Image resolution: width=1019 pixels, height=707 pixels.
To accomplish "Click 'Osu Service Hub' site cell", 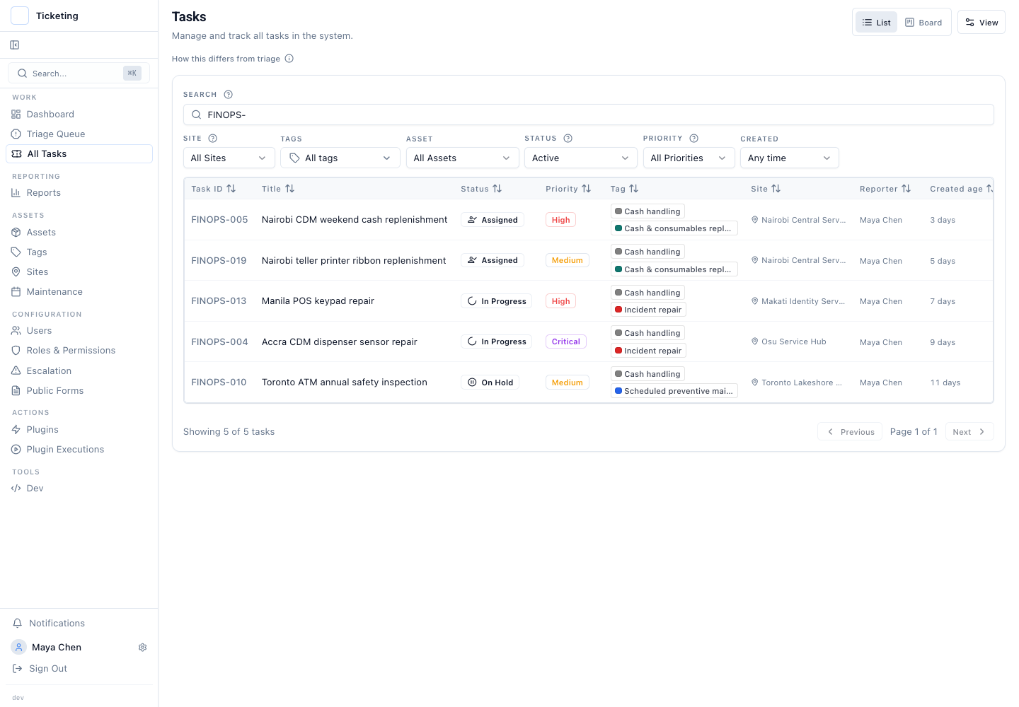I will click(788, 342).
